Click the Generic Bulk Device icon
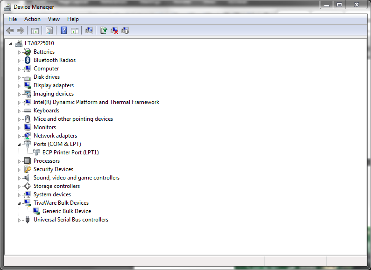Screen dimensions: 371x270 click(x=36, y=211)
